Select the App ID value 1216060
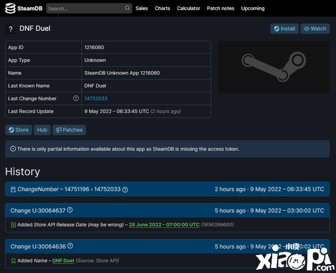The image size is (336, 273). point(94,48)
